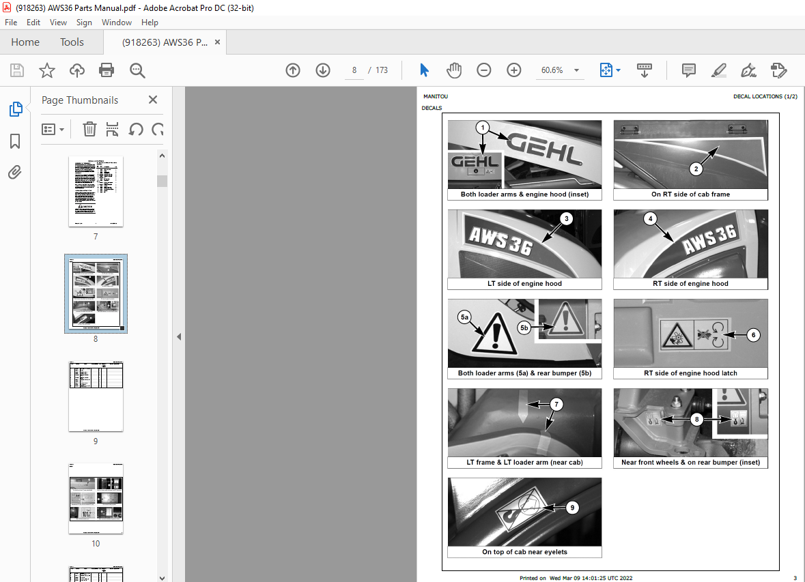Screen dimensions: 805x582
Task: Select the Highlight text pen tool
Action: [719, 70]
